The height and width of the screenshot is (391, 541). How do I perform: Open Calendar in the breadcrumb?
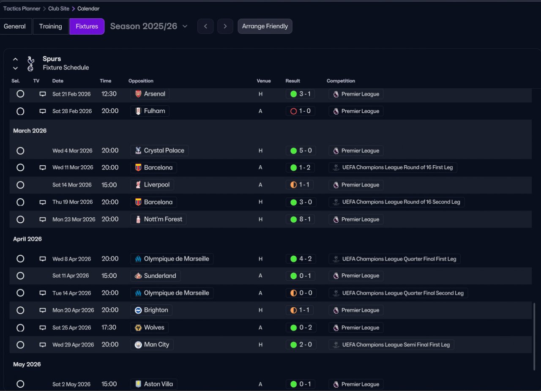pos(88,8)
